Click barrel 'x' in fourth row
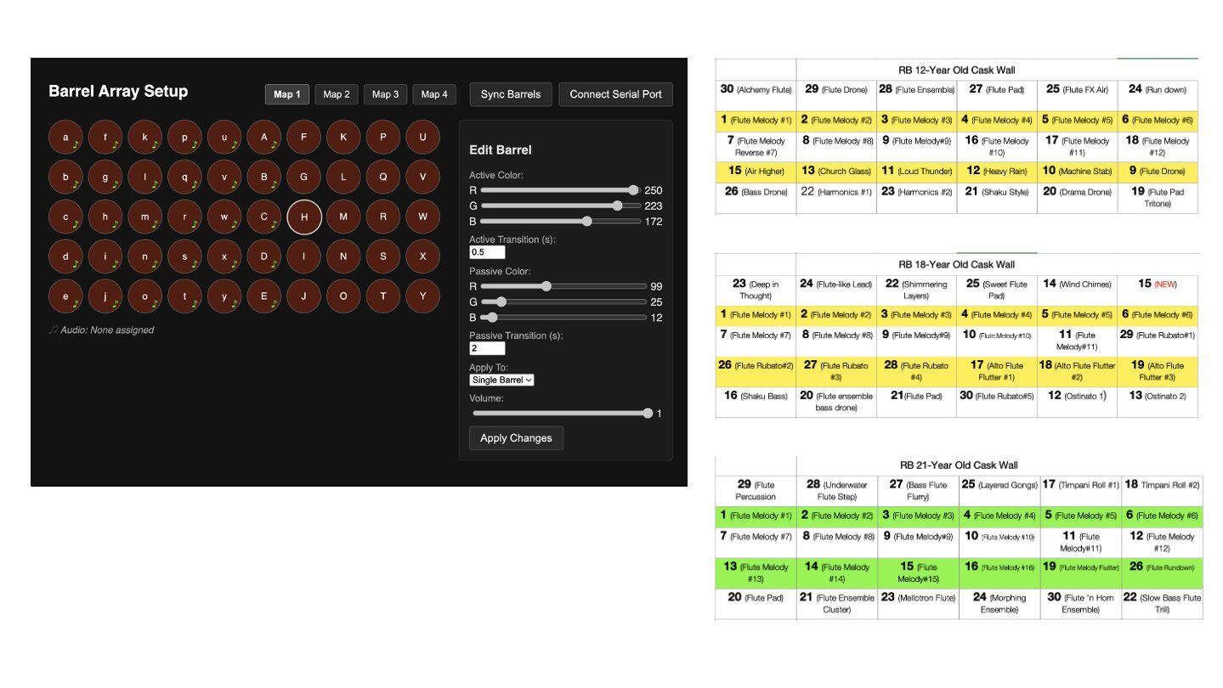The width and height of the screenshot is (1223, 688). (224, 257)
